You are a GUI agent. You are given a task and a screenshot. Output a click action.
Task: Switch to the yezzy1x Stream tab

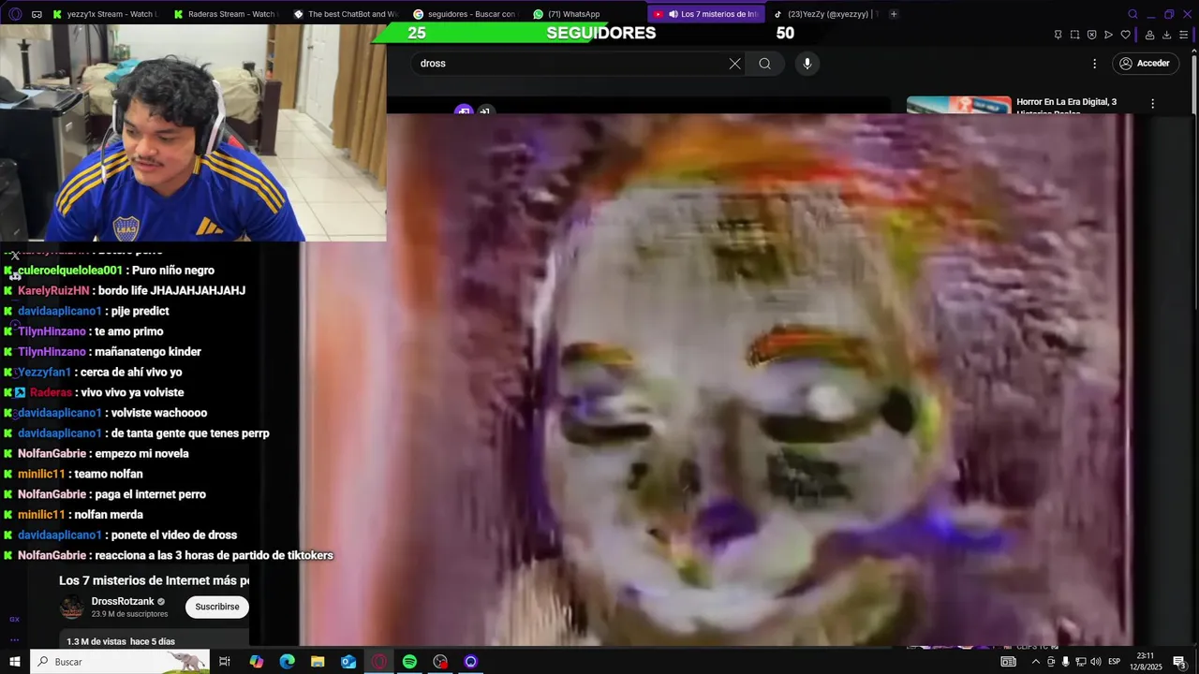point(107,14)
